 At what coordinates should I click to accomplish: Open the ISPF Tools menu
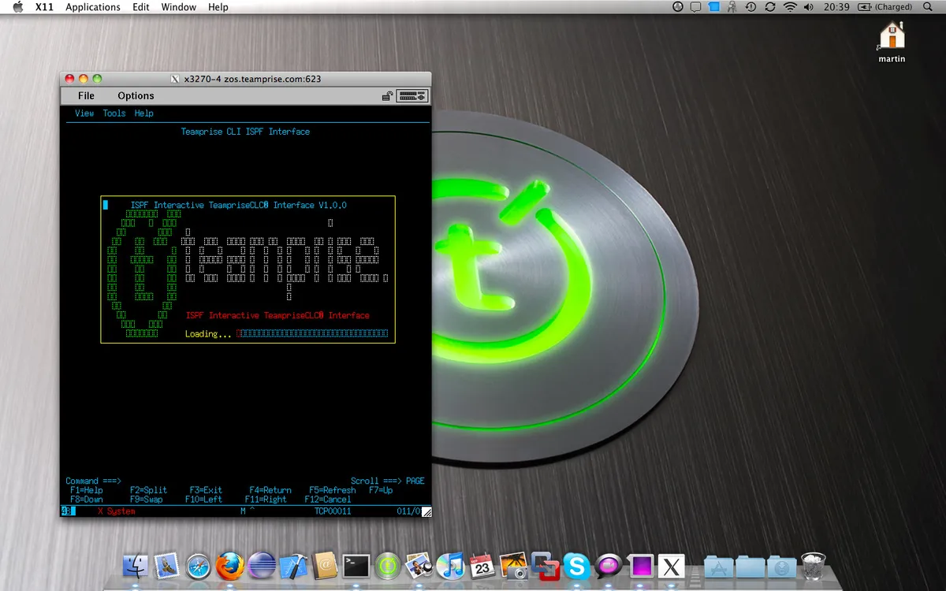pyautogui.click(x=114, y=113)
